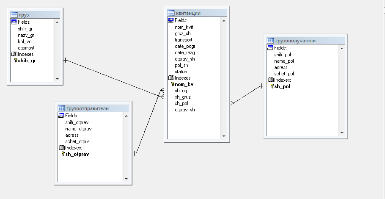
Task: Select the sh_gruz index in квитанции
Action: (183, 97)
